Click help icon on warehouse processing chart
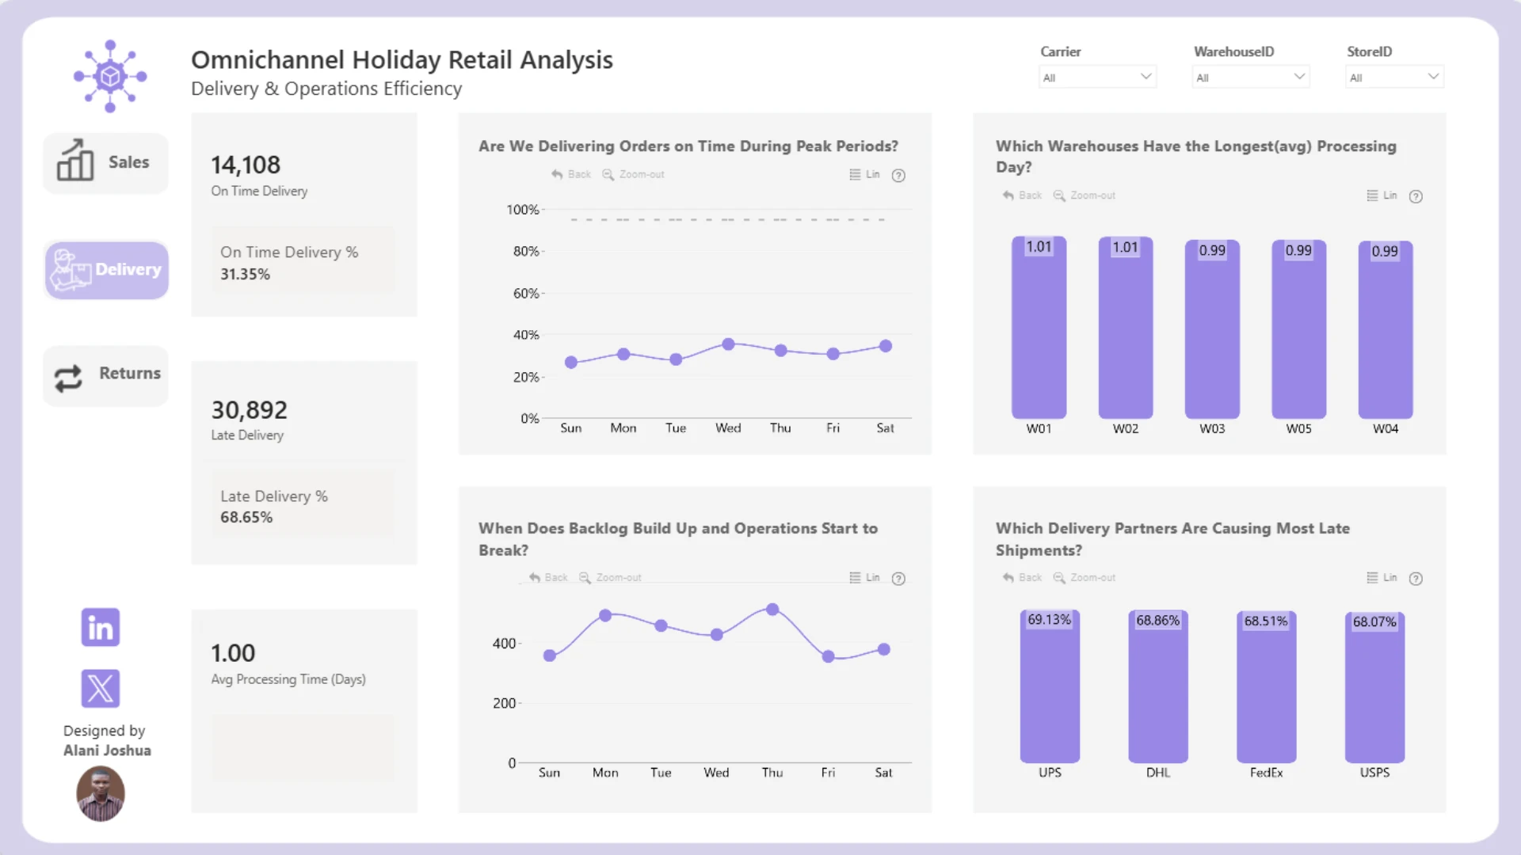 point(1416,196)
